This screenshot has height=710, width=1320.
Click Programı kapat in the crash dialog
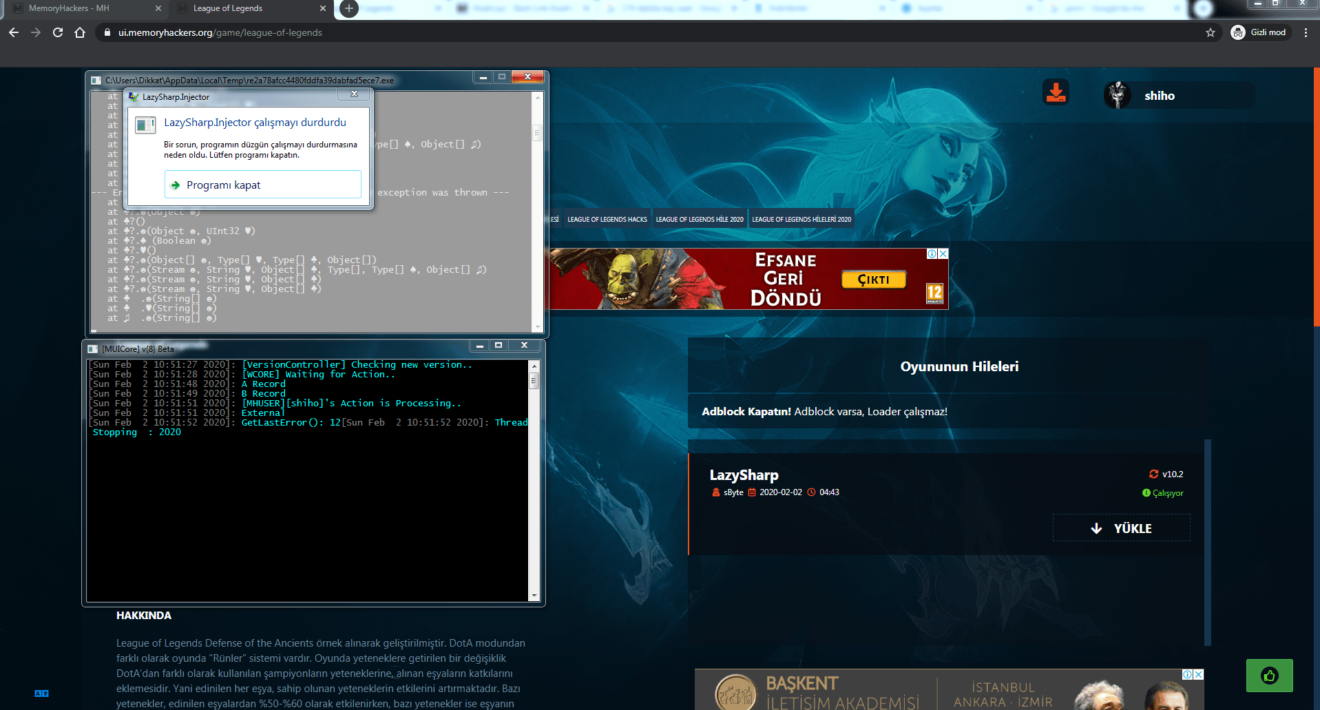263,185
